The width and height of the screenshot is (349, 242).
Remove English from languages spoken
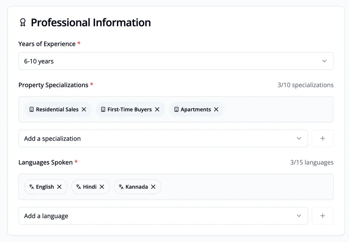click(59, 187)
